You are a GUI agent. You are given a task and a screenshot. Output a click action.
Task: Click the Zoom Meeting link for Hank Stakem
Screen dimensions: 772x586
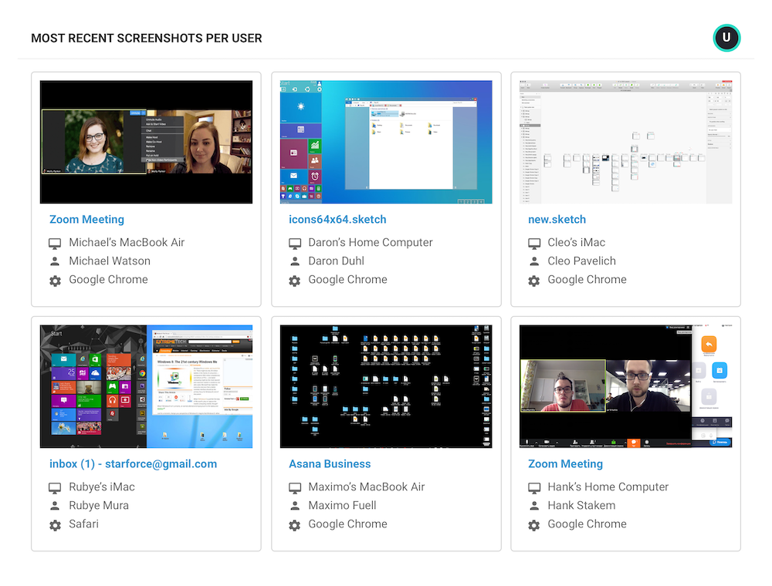[x=565, y=463]
